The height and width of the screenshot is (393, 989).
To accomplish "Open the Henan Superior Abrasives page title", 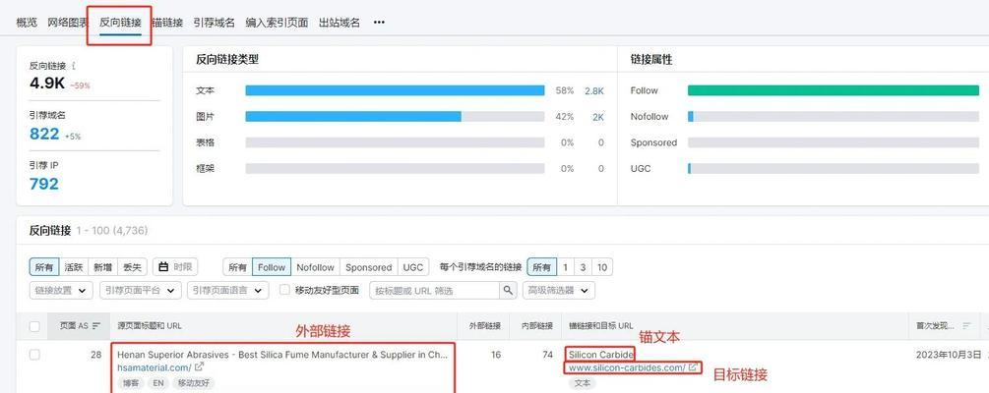I will (282, 355).
